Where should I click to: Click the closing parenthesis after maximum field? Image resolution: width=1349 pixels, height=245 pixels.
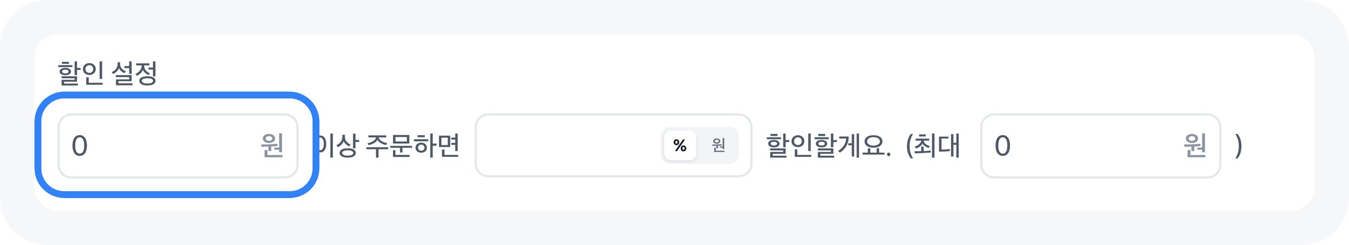(x=1238, y=146)
